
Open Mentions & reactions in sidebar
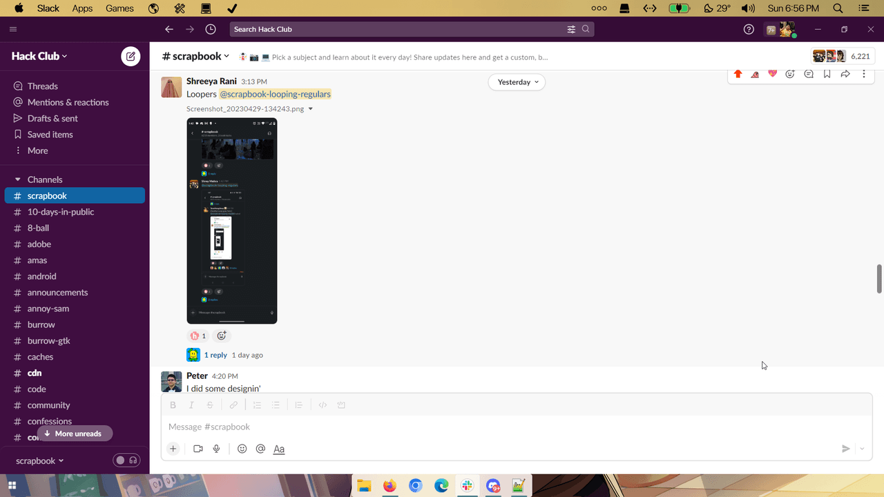point(68,102)
